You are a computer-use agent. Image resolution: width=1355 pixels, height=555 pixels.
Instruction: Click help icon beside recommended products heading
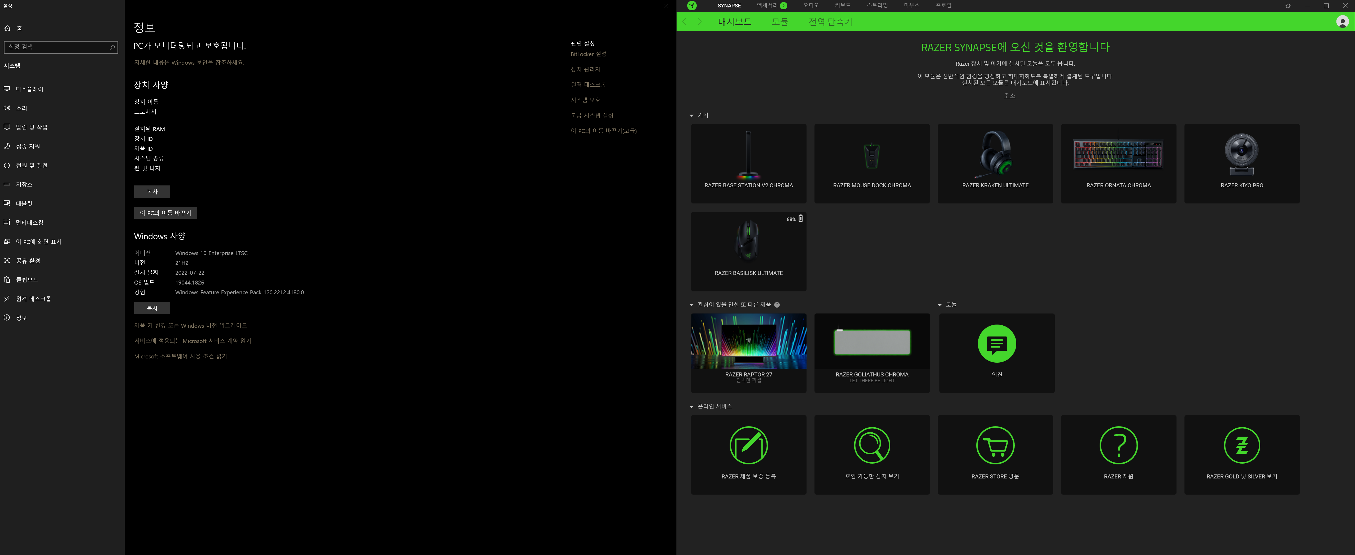[777, 305]
